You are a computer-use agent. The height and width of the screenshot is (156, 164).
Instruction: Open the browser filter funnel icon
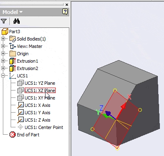[x=4, y=21]
